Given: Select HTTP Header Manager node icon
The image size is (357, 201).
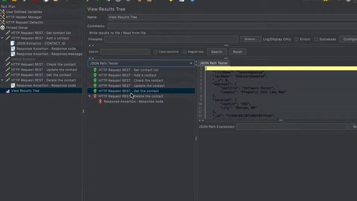Looking at the screenshot, I should coord(2,17).
